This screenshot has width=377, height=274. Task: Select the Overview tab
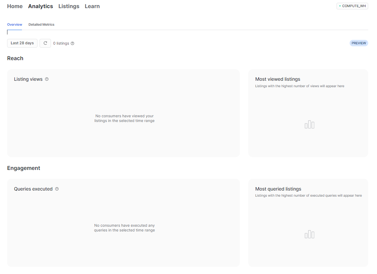click(15, 24)
